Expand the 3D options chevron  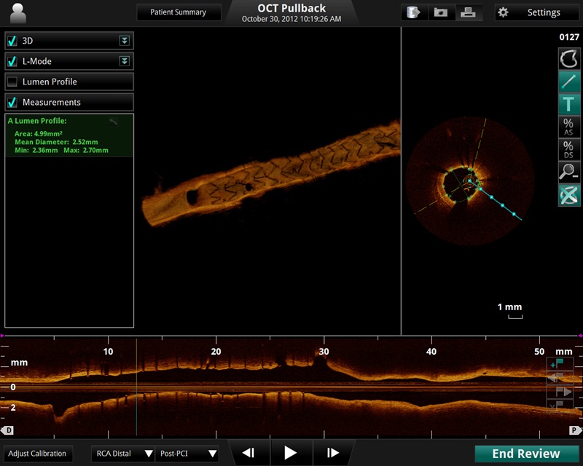click(125, 42)
